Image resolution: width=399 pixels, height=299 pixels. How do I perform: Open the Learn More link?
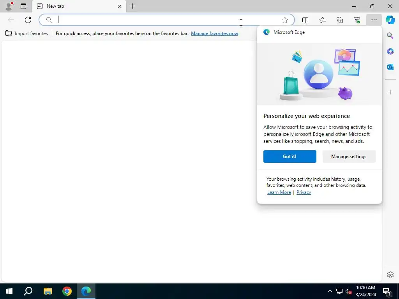pyautogui.click(x=279, y=192)
